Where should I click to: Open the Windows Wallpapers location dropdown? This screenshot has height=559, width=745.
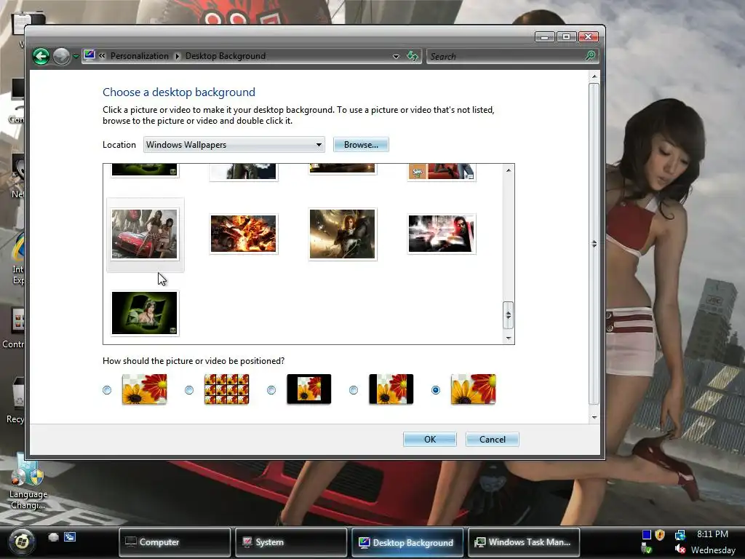coord(234,145)
